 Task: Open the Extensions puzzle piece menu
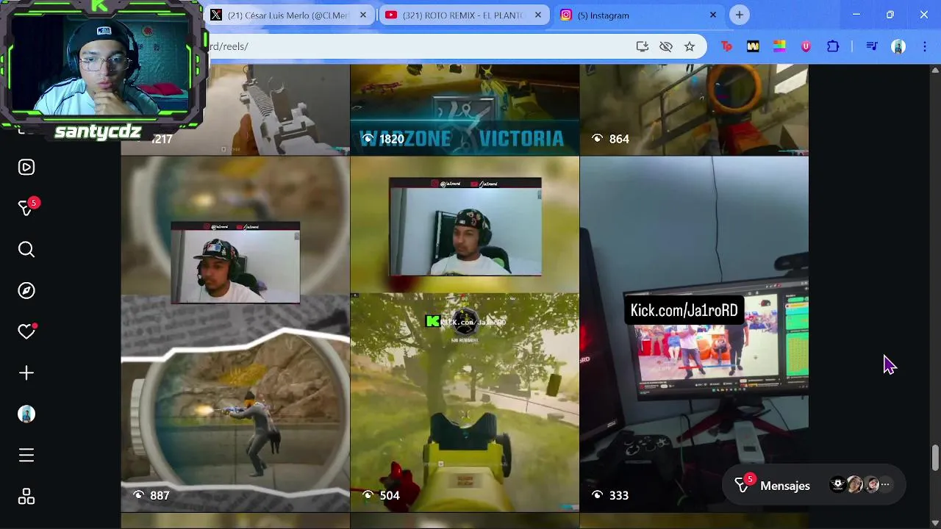[833, 46]
